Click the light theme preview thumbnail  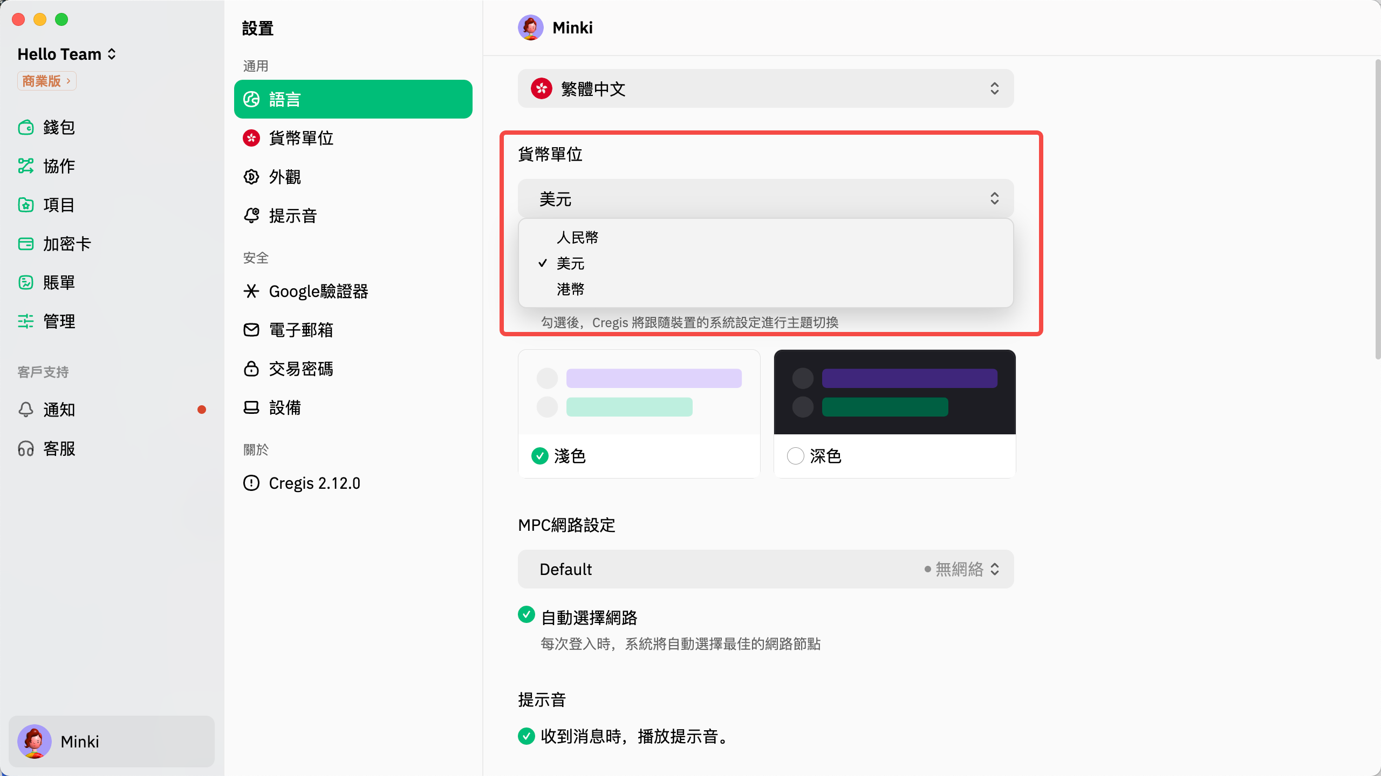[639, 392]
